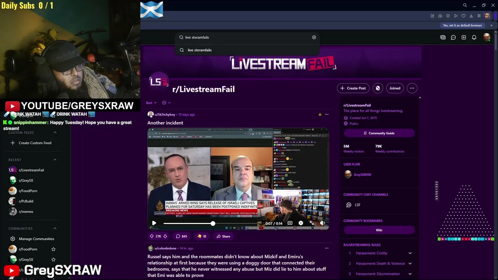Open the Reddit user avatar menu
498x280 pixels.
pos(486,37)
